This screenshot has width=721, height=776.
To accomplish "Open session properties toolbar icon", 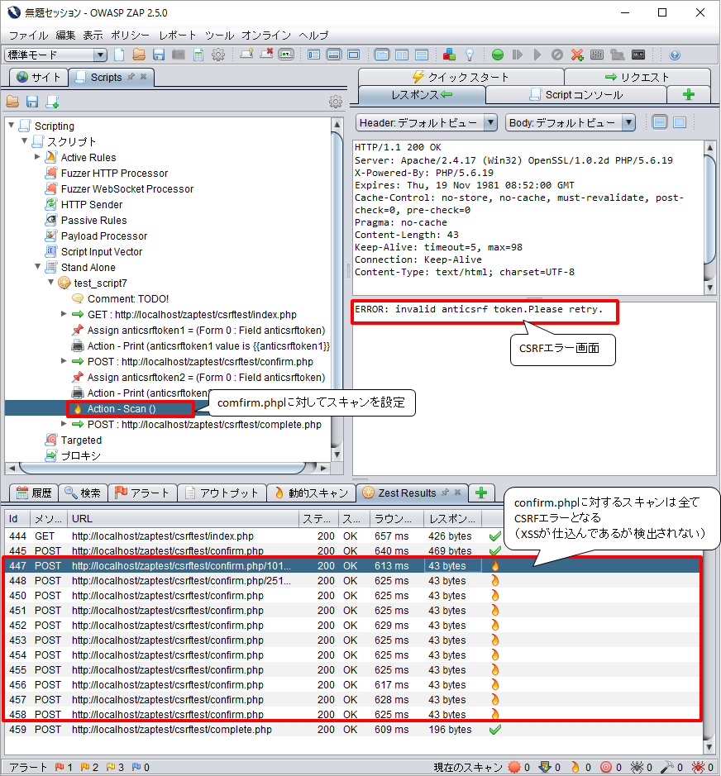I will [198, 55].
